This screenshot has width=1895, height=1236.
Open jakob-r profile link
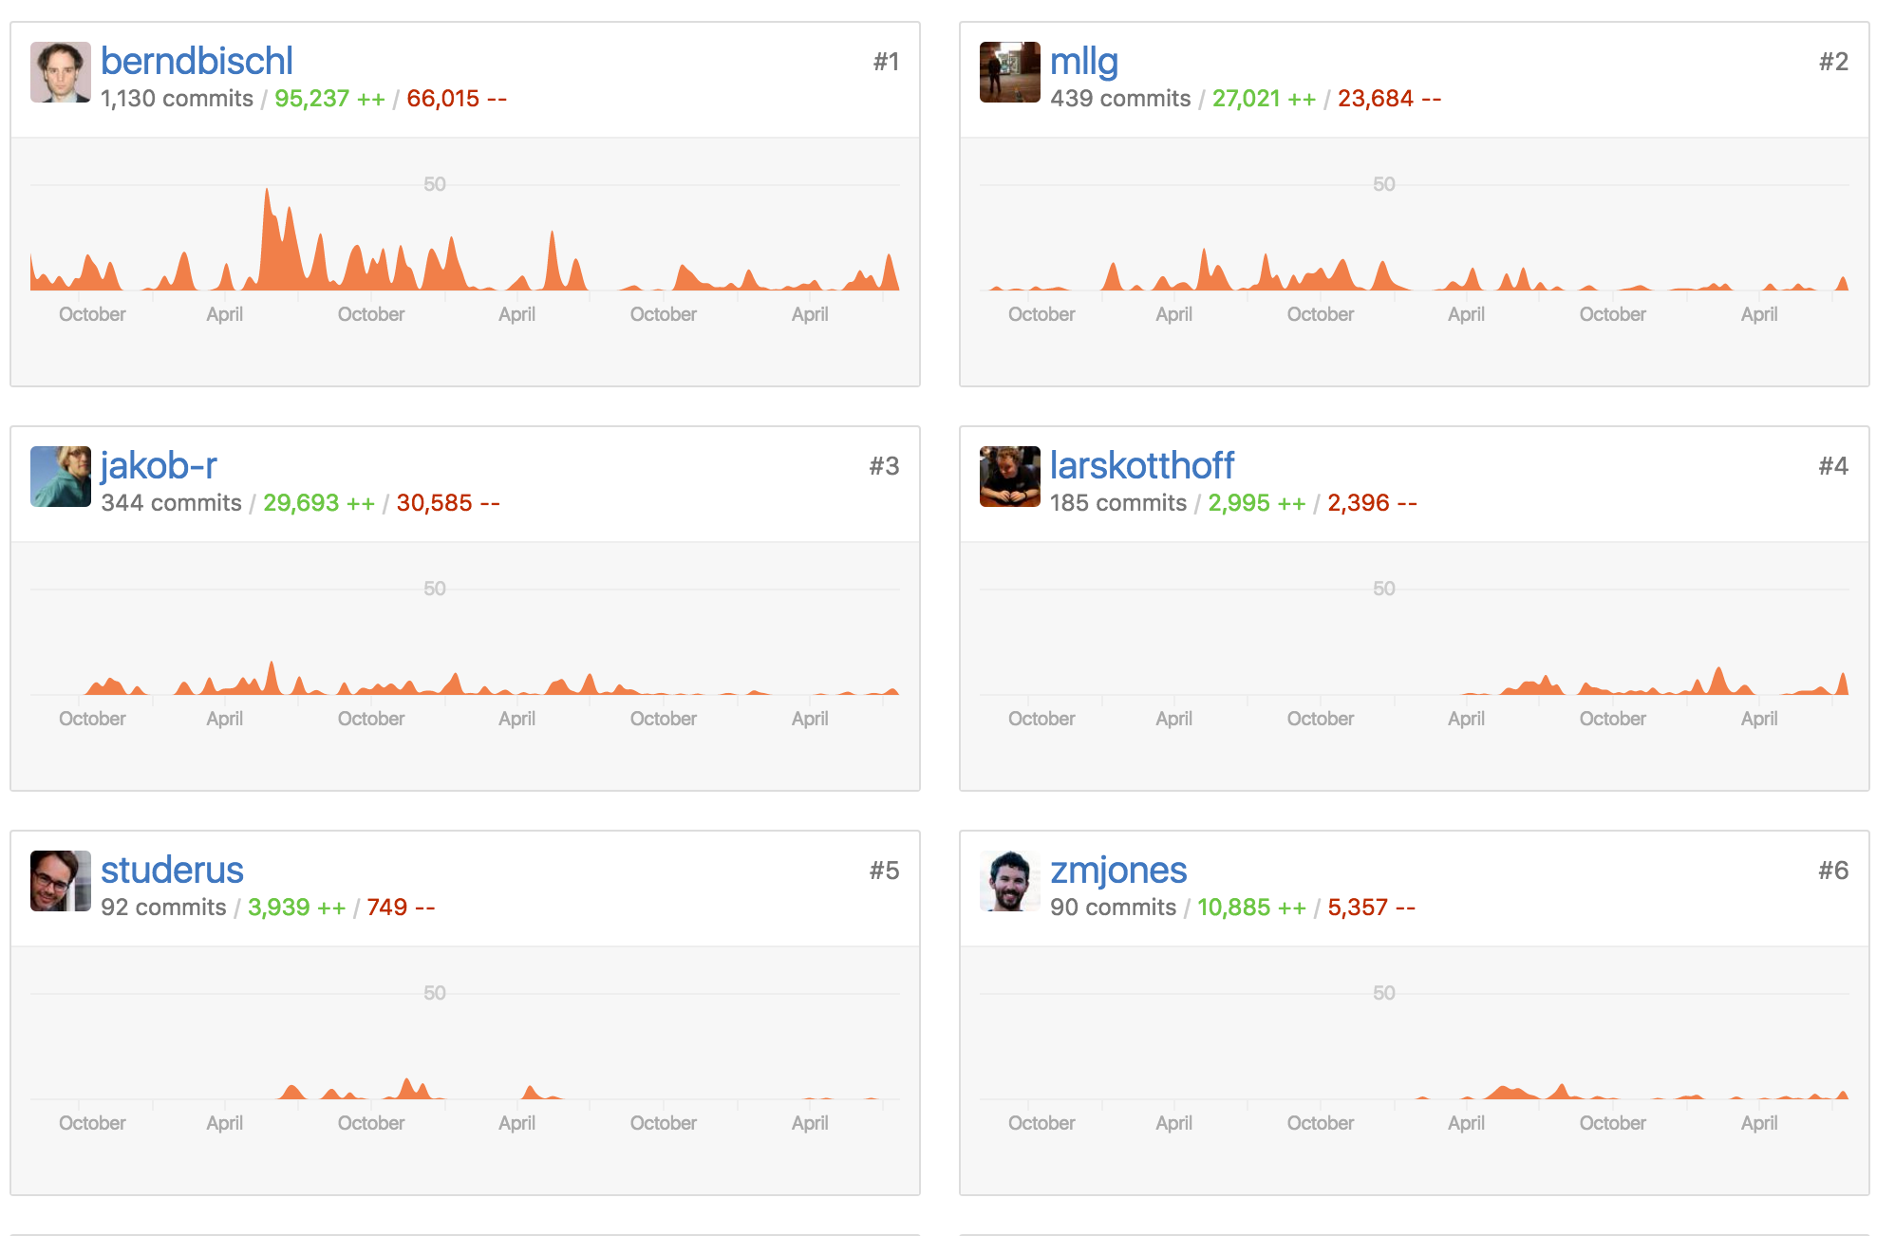pos(159,465)
